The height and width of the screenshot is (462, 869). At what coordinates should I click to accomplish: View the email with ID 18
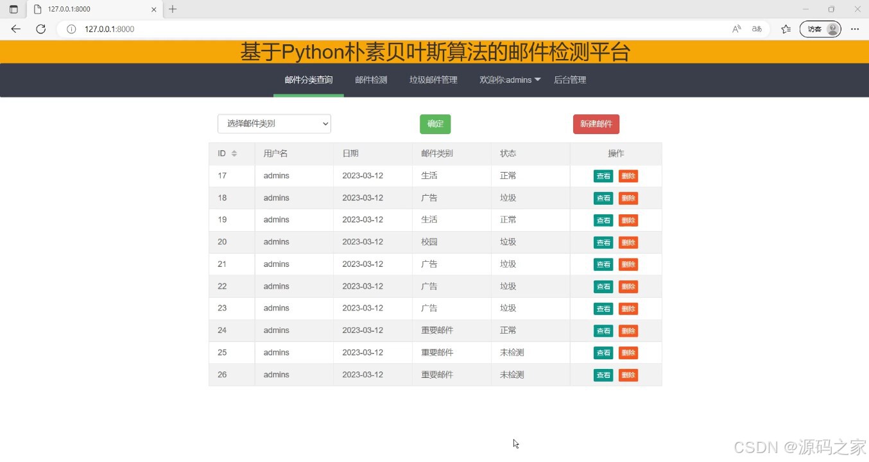click(603, 198)
